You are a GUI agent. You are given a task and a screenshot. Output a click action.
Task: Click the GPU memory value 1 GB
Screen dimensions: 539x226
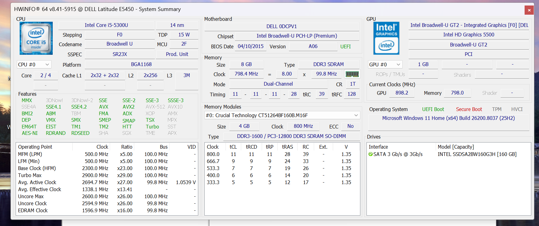click(423, 64)
